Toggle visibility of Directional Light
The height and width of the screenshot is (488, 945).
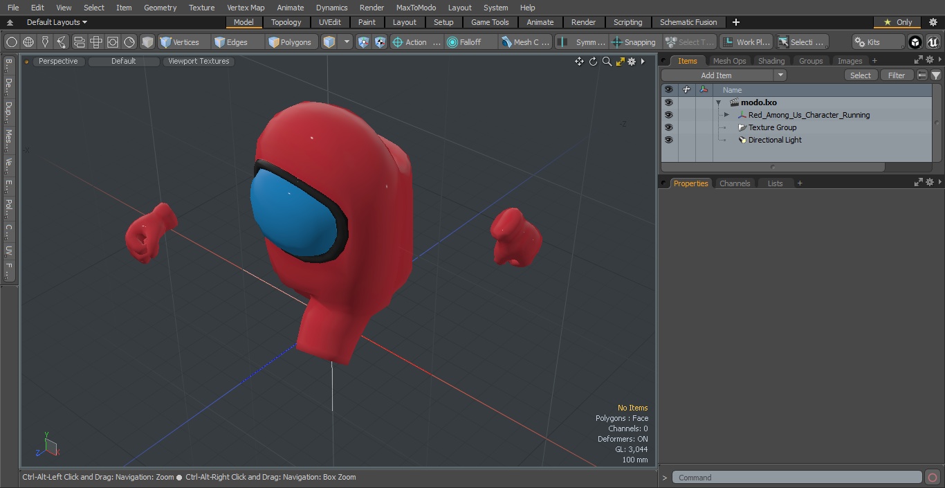pos(668,140)
